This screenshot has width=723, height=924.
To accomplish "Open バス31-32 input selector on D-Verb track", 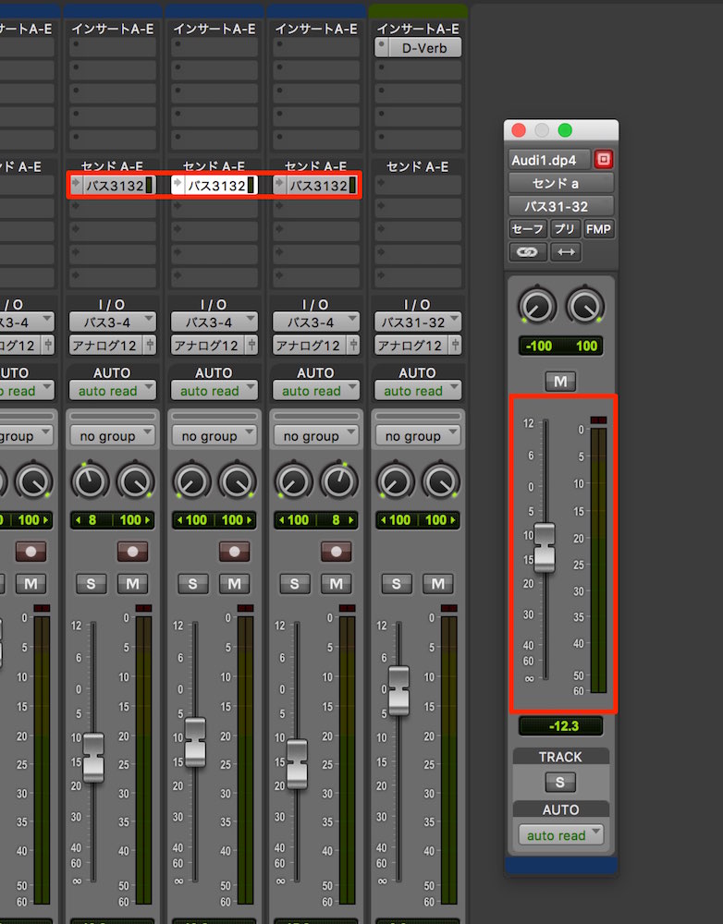I will point(418,322).
